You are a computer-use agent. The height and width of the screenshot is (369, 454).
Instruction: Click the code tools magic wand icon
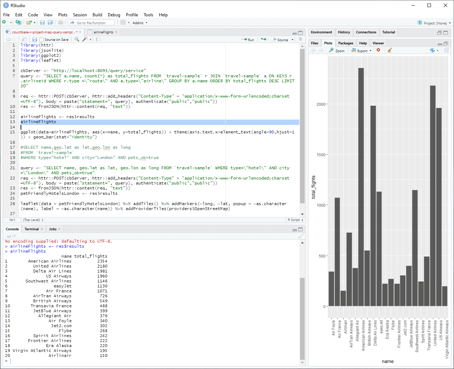pyautogui.click(x=85, y=39)
